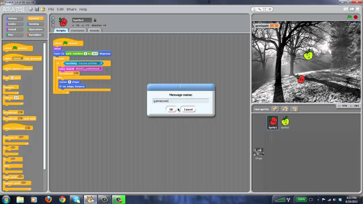The image size is (363, 204).
Task: Switch to the Scripts tab
Action: tap(61, 31)
